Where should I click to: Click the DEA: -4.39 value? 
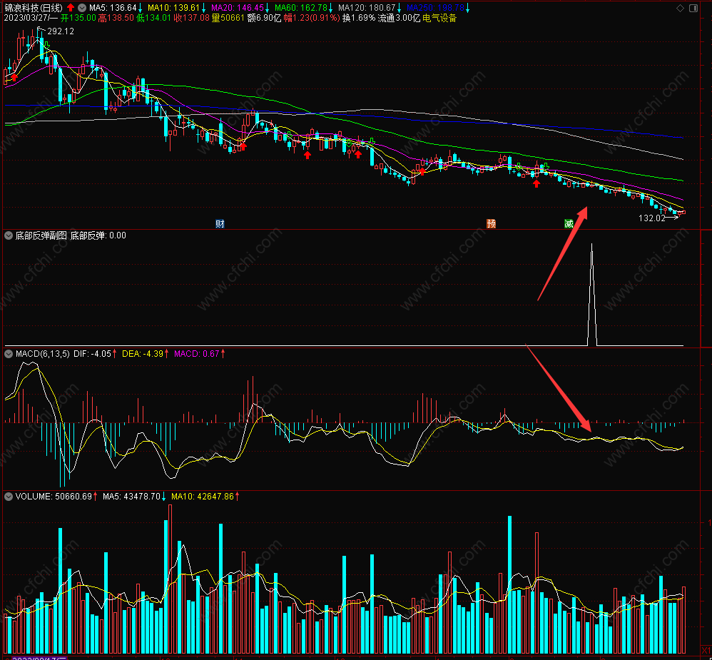pos(143,353)
